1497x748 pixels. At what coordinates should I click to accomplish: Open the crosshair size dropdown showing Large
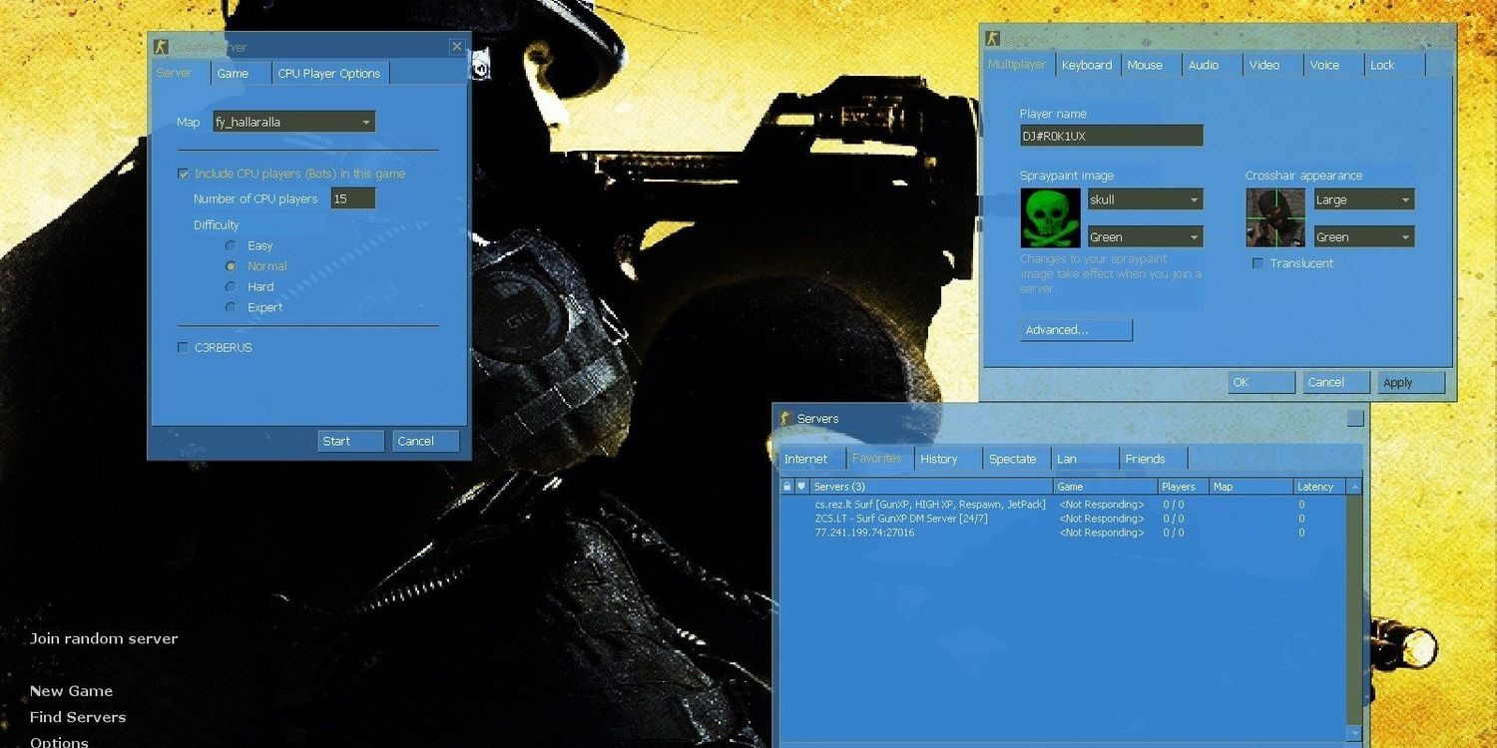[1363, 199]
